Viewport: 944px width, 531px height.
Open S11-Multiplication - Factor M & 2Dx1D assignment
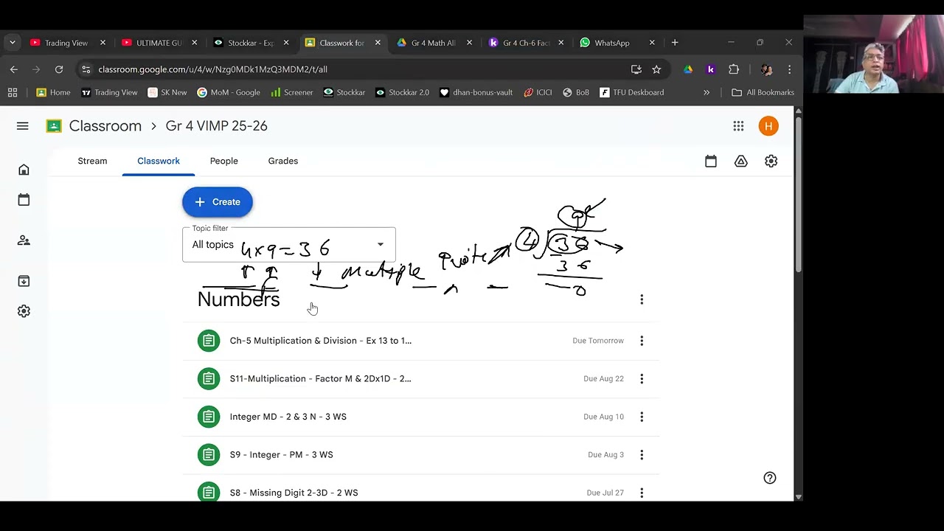pos(320,378)
